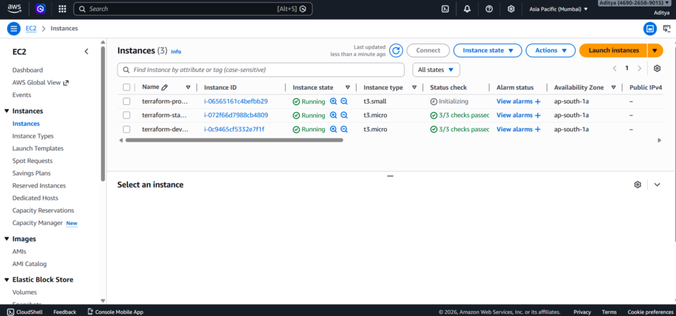Collapse the EC2 sidebar with arrow
676x316 pixels.
click(86, 51)
